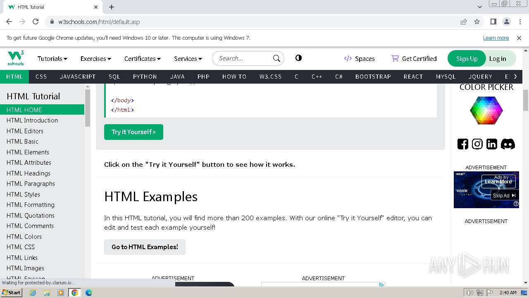Click the share page icon
The width and height of the screenshot is (529, 298).
pyautogui.click(x=464, y=22)
